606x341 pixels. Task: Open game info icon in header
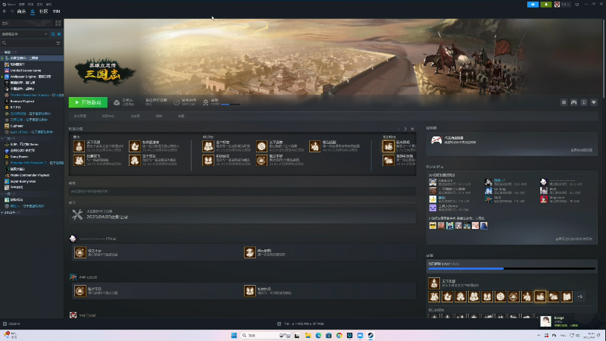click(x=584, y=102)
